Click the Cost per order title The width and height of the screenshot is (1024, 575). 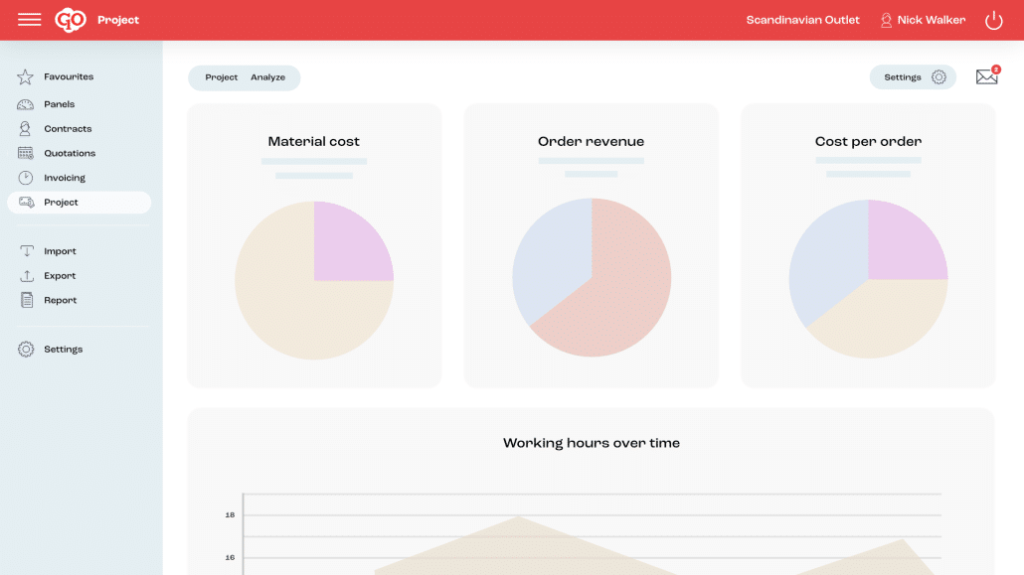[x=868, y=141]
